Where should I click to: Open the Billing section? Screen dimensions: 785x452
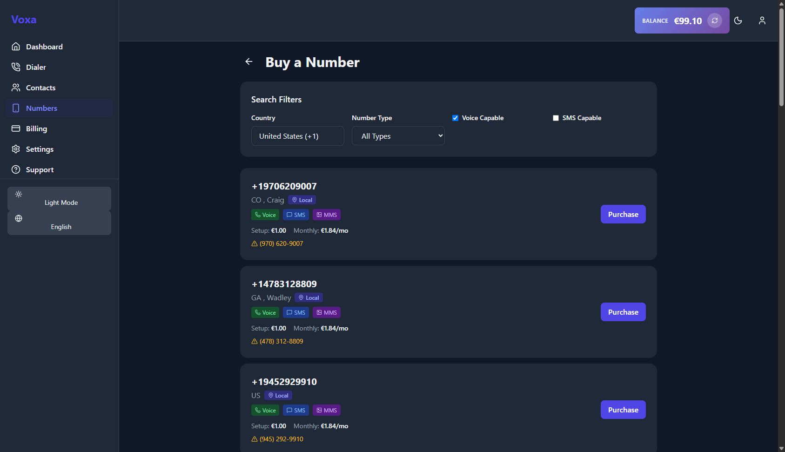point(59,128)
